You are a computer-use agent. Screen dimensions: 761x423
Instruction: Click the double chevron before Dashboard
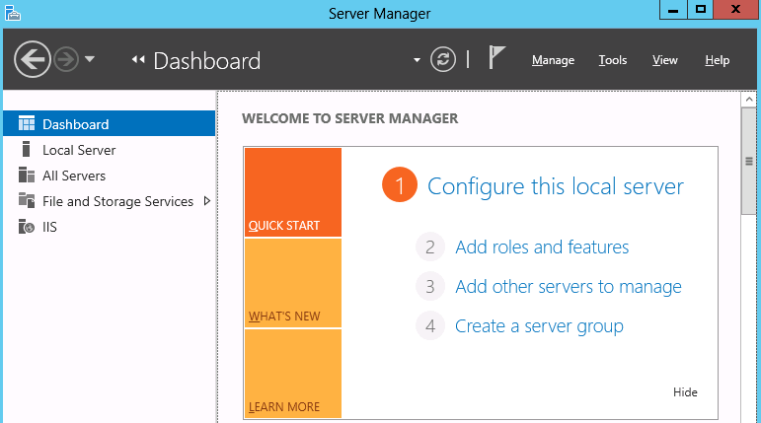(138, 60)
